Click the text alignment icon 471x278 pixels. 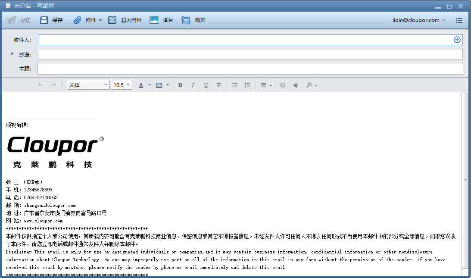pyautogui.click(x=263, y=85)
